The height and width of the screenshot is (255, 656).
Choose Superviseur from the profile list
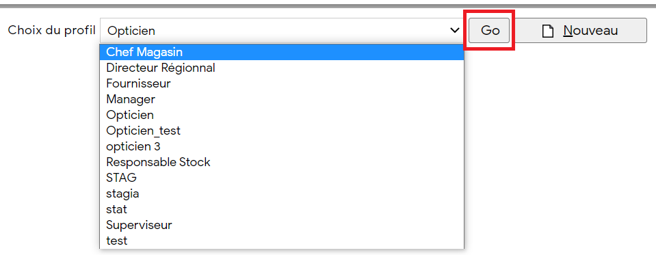(x=282, y=226)
